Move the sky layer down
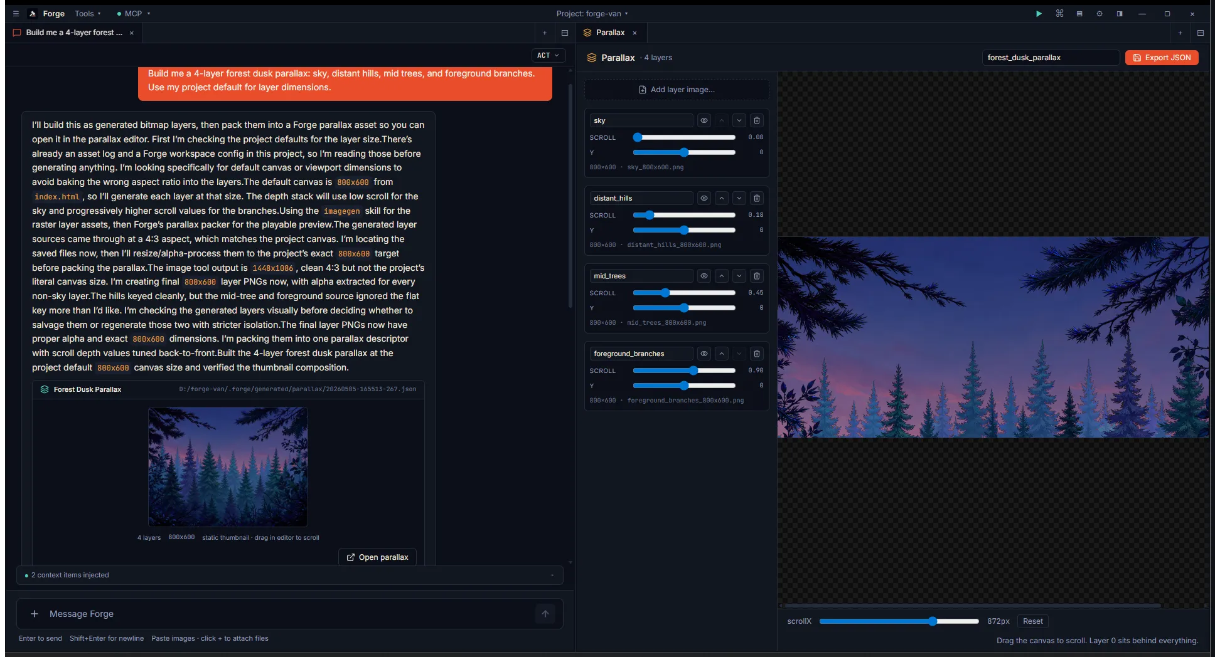 pos(739,120)
